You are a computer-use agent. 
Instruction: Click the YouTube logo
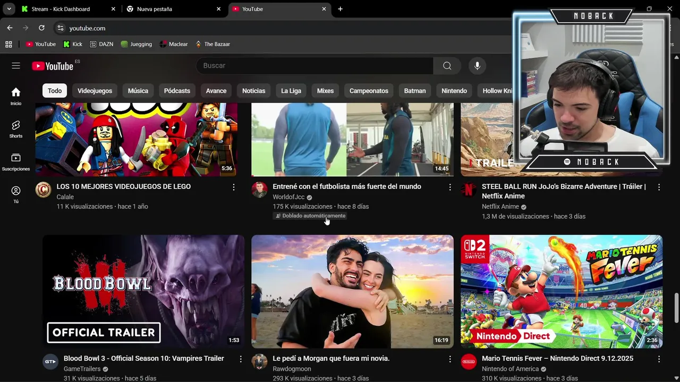click(x=53, y=66)
